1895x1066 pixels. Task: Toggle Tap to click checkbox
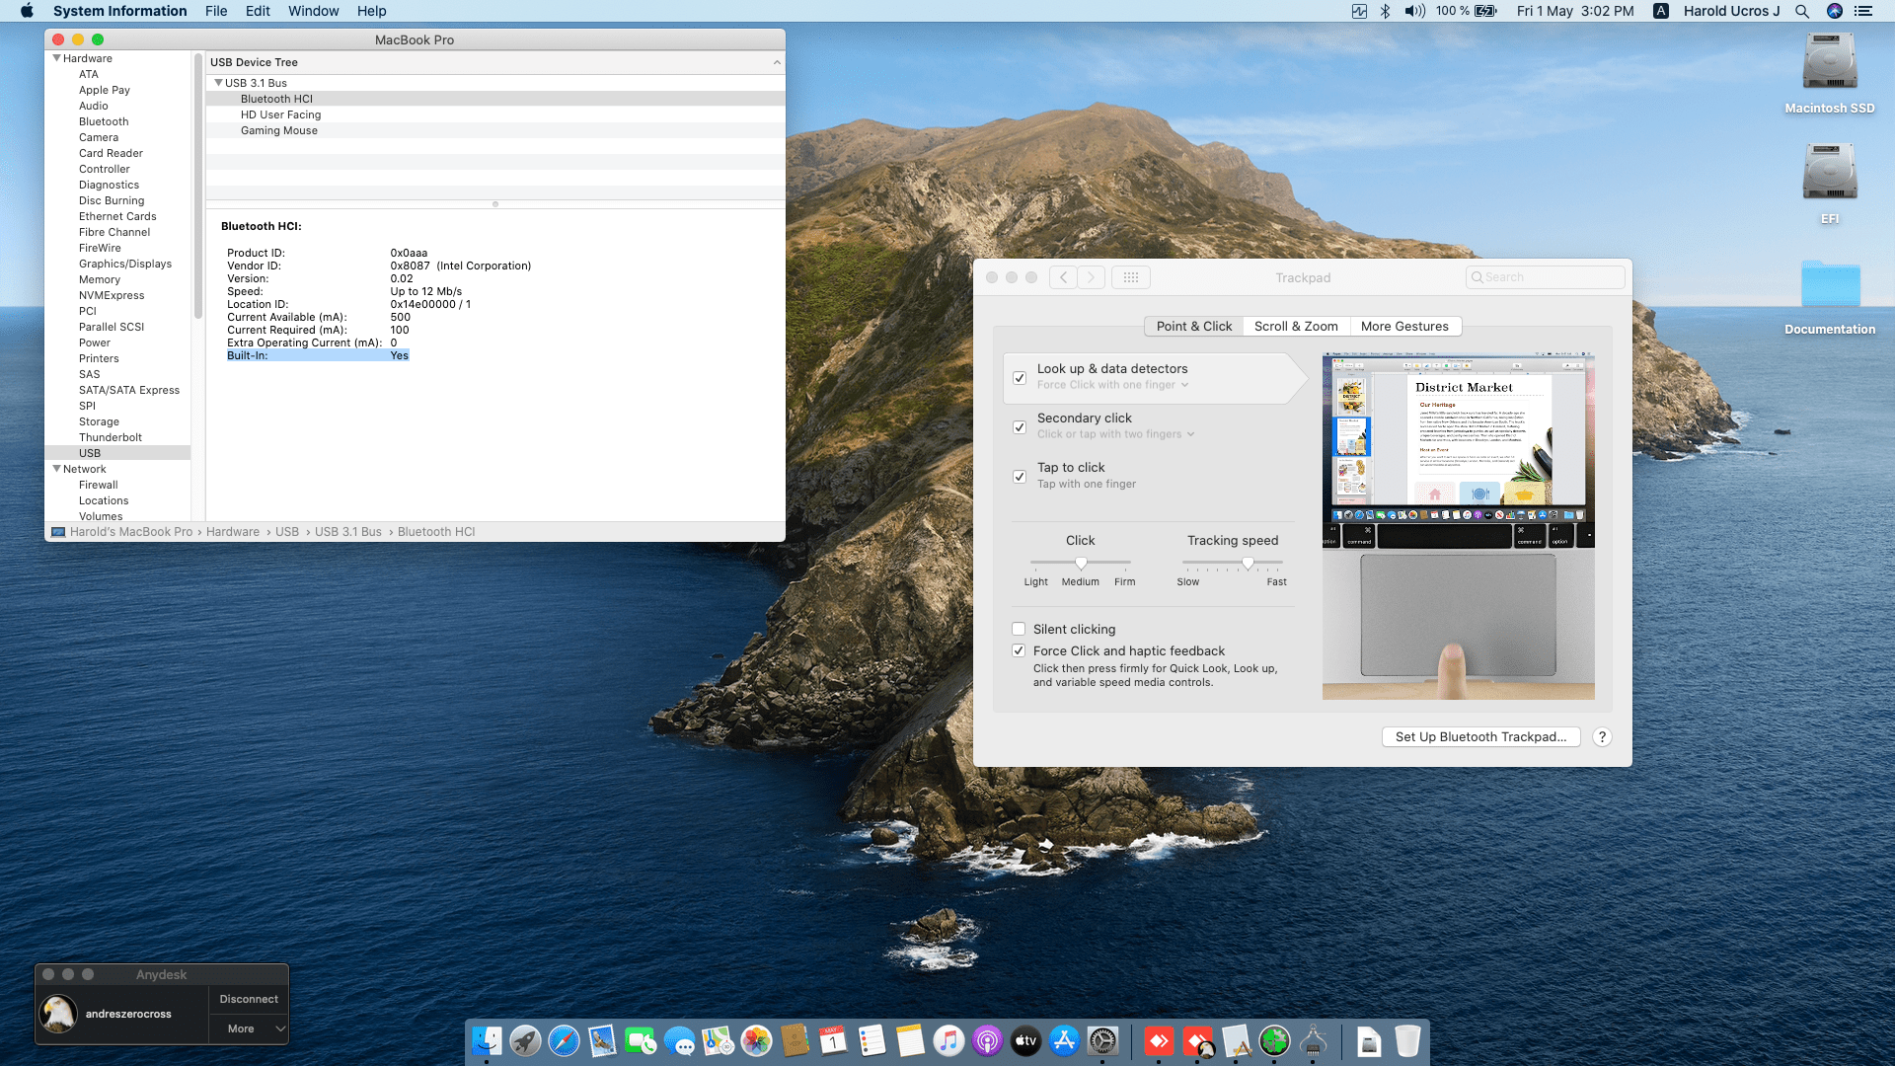(x=1020, y=477)
